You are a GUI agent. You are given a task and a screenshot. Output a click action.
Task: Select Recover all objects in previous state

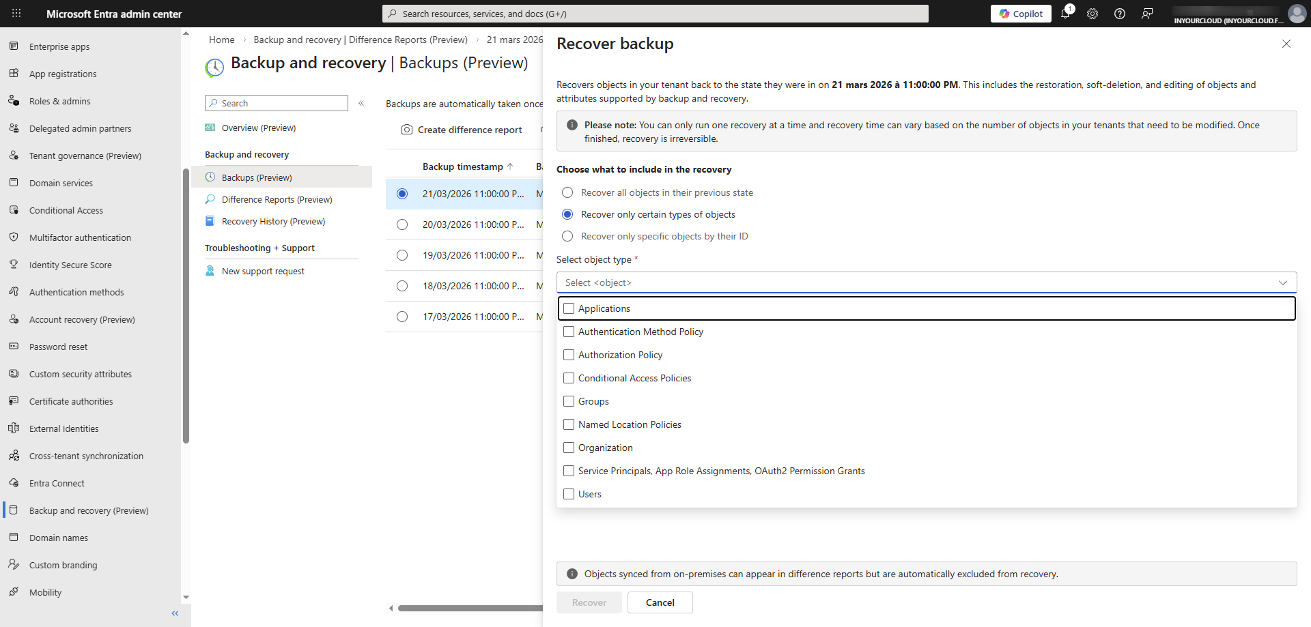(567, 193)
